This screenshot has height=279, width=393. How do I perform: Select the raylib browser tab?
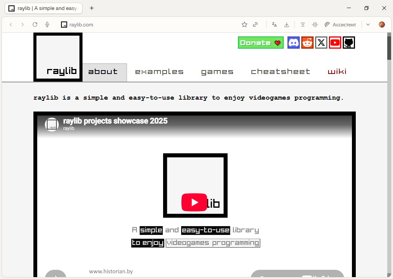point(44,8)
